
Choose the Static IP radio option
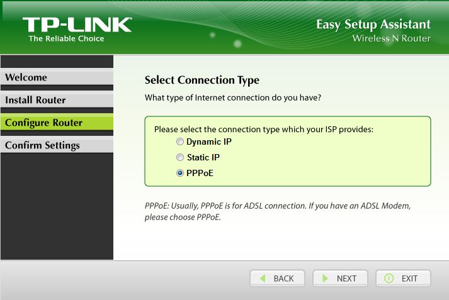[181, 158]
